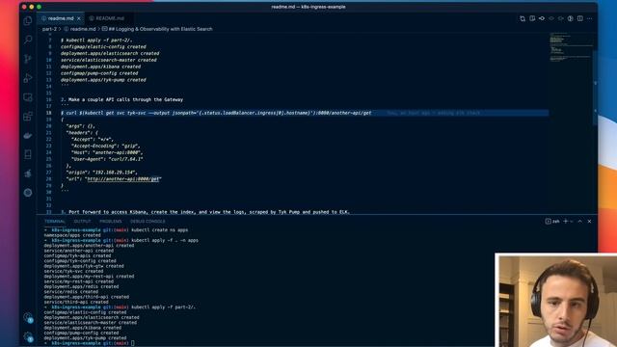617x347 pixels.
Task: Click "deployment.apps/tyk-pump created" in the editor
Action: pyautogui.click(x=103, y=80)
